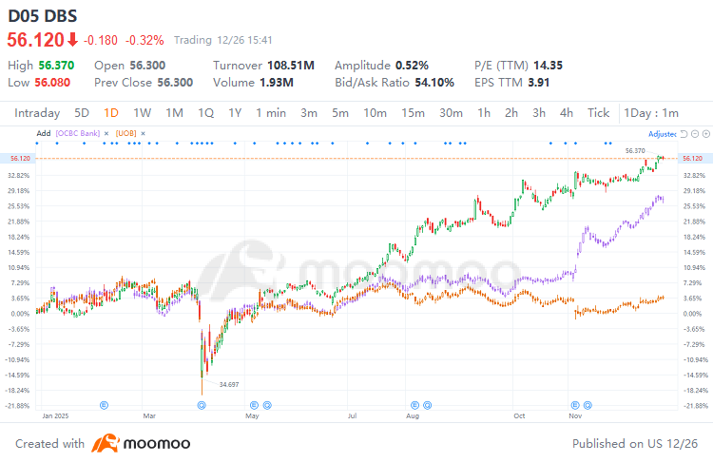This screenshot has height=463, width=713.
Task: Open the Adjusted price dropdown
Action: (x=663, y=134)
